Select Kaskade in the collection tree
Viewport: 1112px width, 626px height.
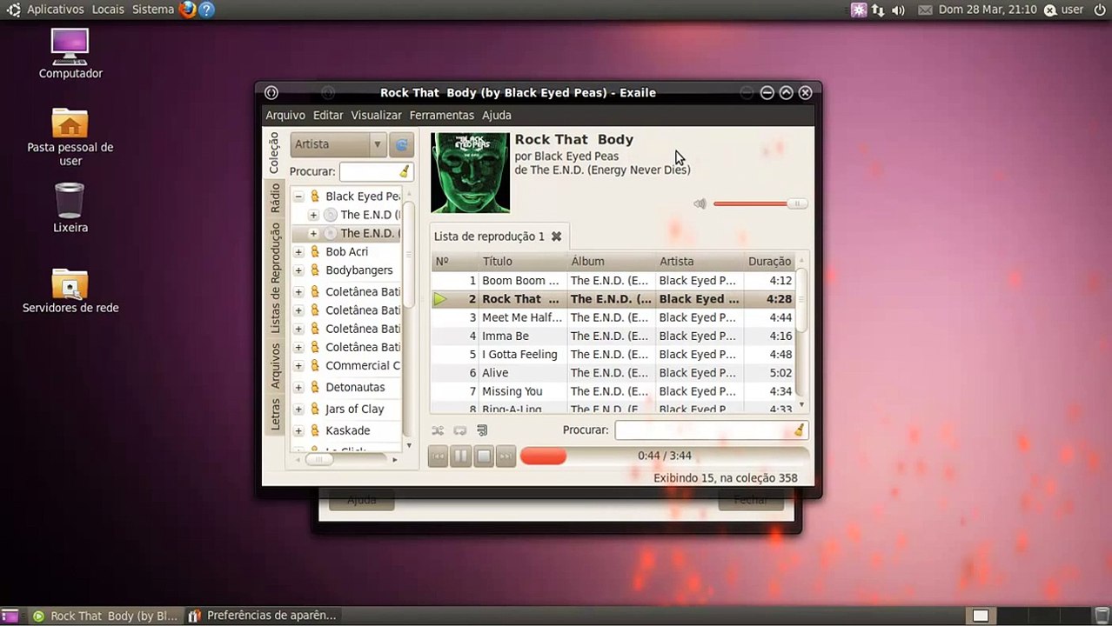point(347,430)
